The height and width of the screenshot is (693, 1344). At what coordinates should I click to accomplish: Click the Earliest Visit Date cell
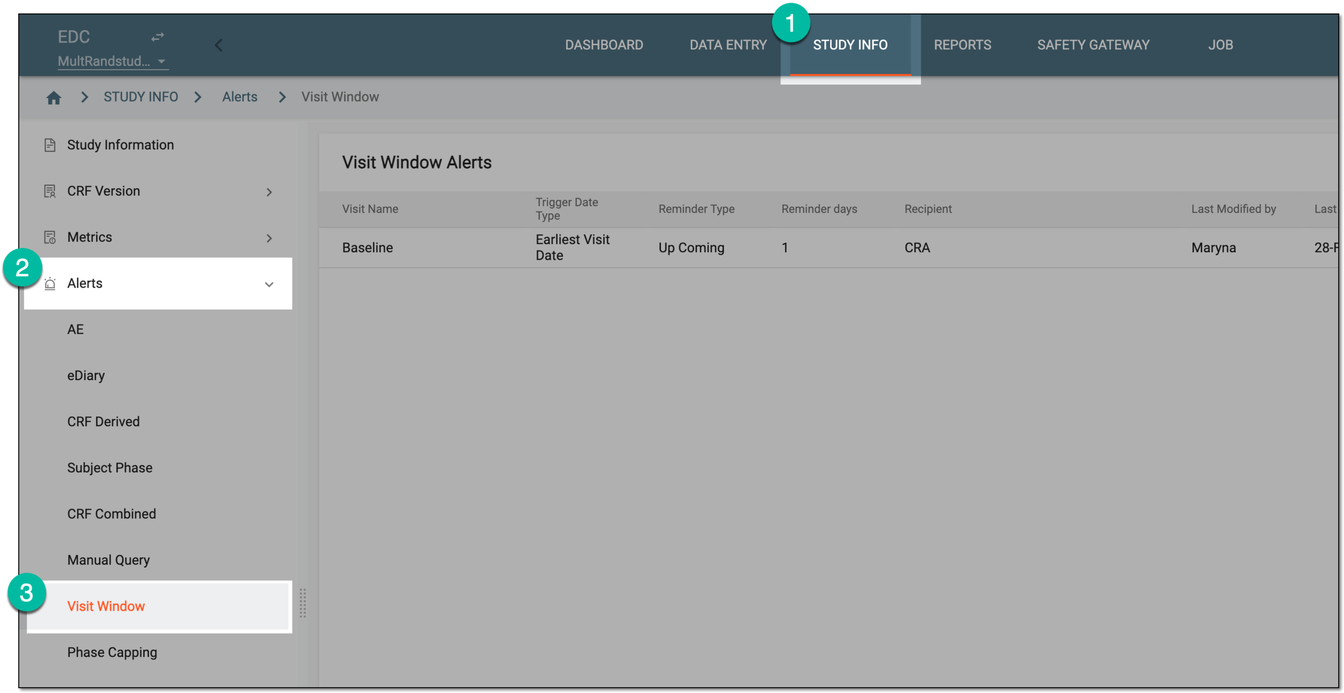pyautogui.click(x=573, y=248)
